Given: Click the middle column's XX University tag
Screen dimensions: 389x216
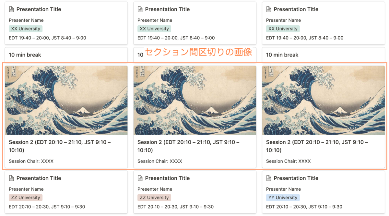Looking at the screenshot, I should tap(154, 28).
